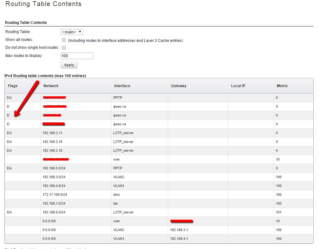
Task: Select the lan interface entry
Action: (x=116, y=203)
